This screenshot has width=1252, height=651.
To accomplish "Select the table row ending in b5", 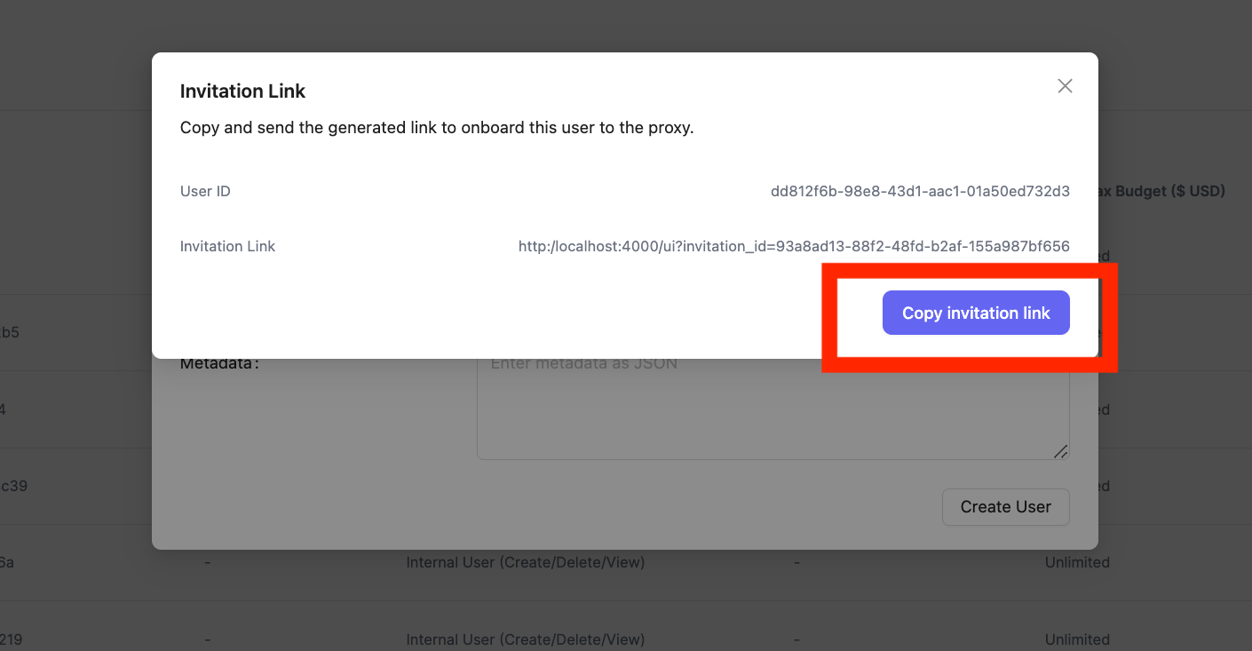I will (10, 333).
